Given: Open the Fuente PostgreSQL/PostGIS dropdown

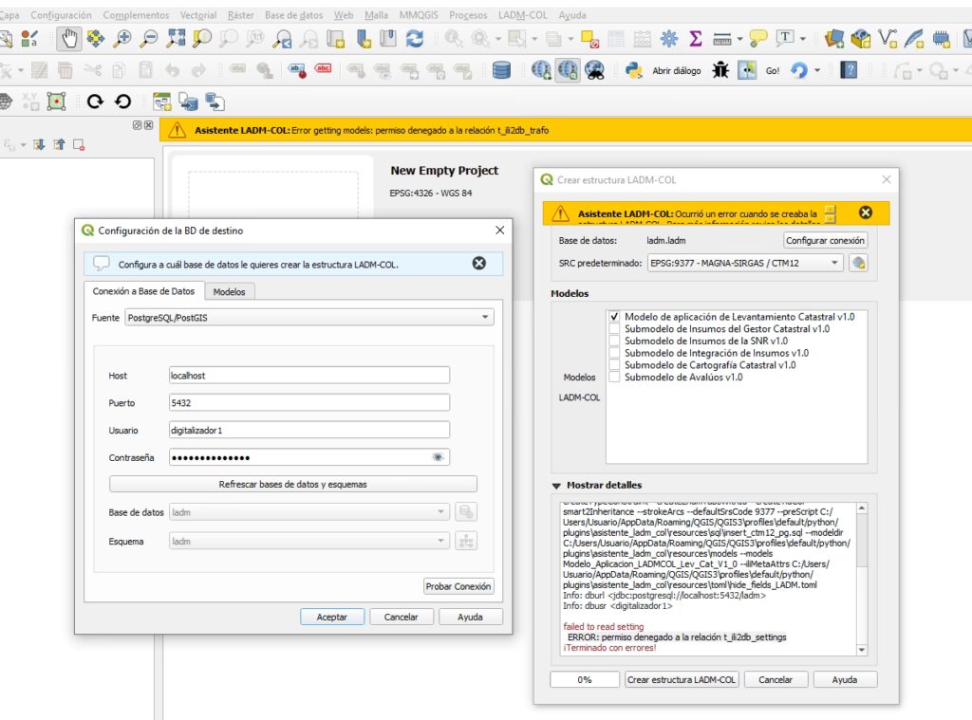Looking at the screenshot, I should pos(308,318).
